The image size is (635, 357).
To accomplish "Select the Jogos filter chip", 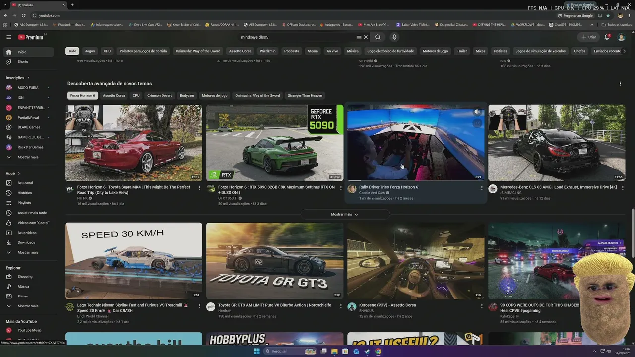I will pos(90,51).
